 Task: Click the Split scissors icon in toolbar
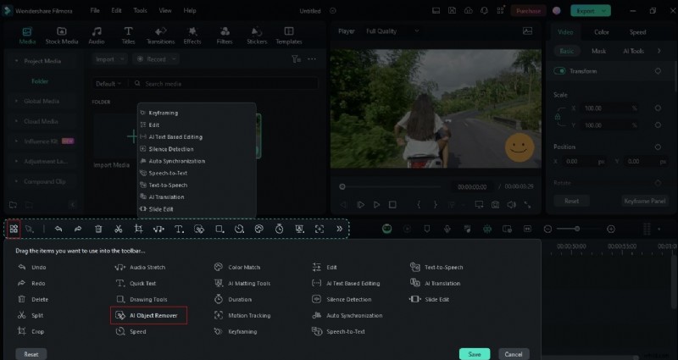click(x=118, y=229)
